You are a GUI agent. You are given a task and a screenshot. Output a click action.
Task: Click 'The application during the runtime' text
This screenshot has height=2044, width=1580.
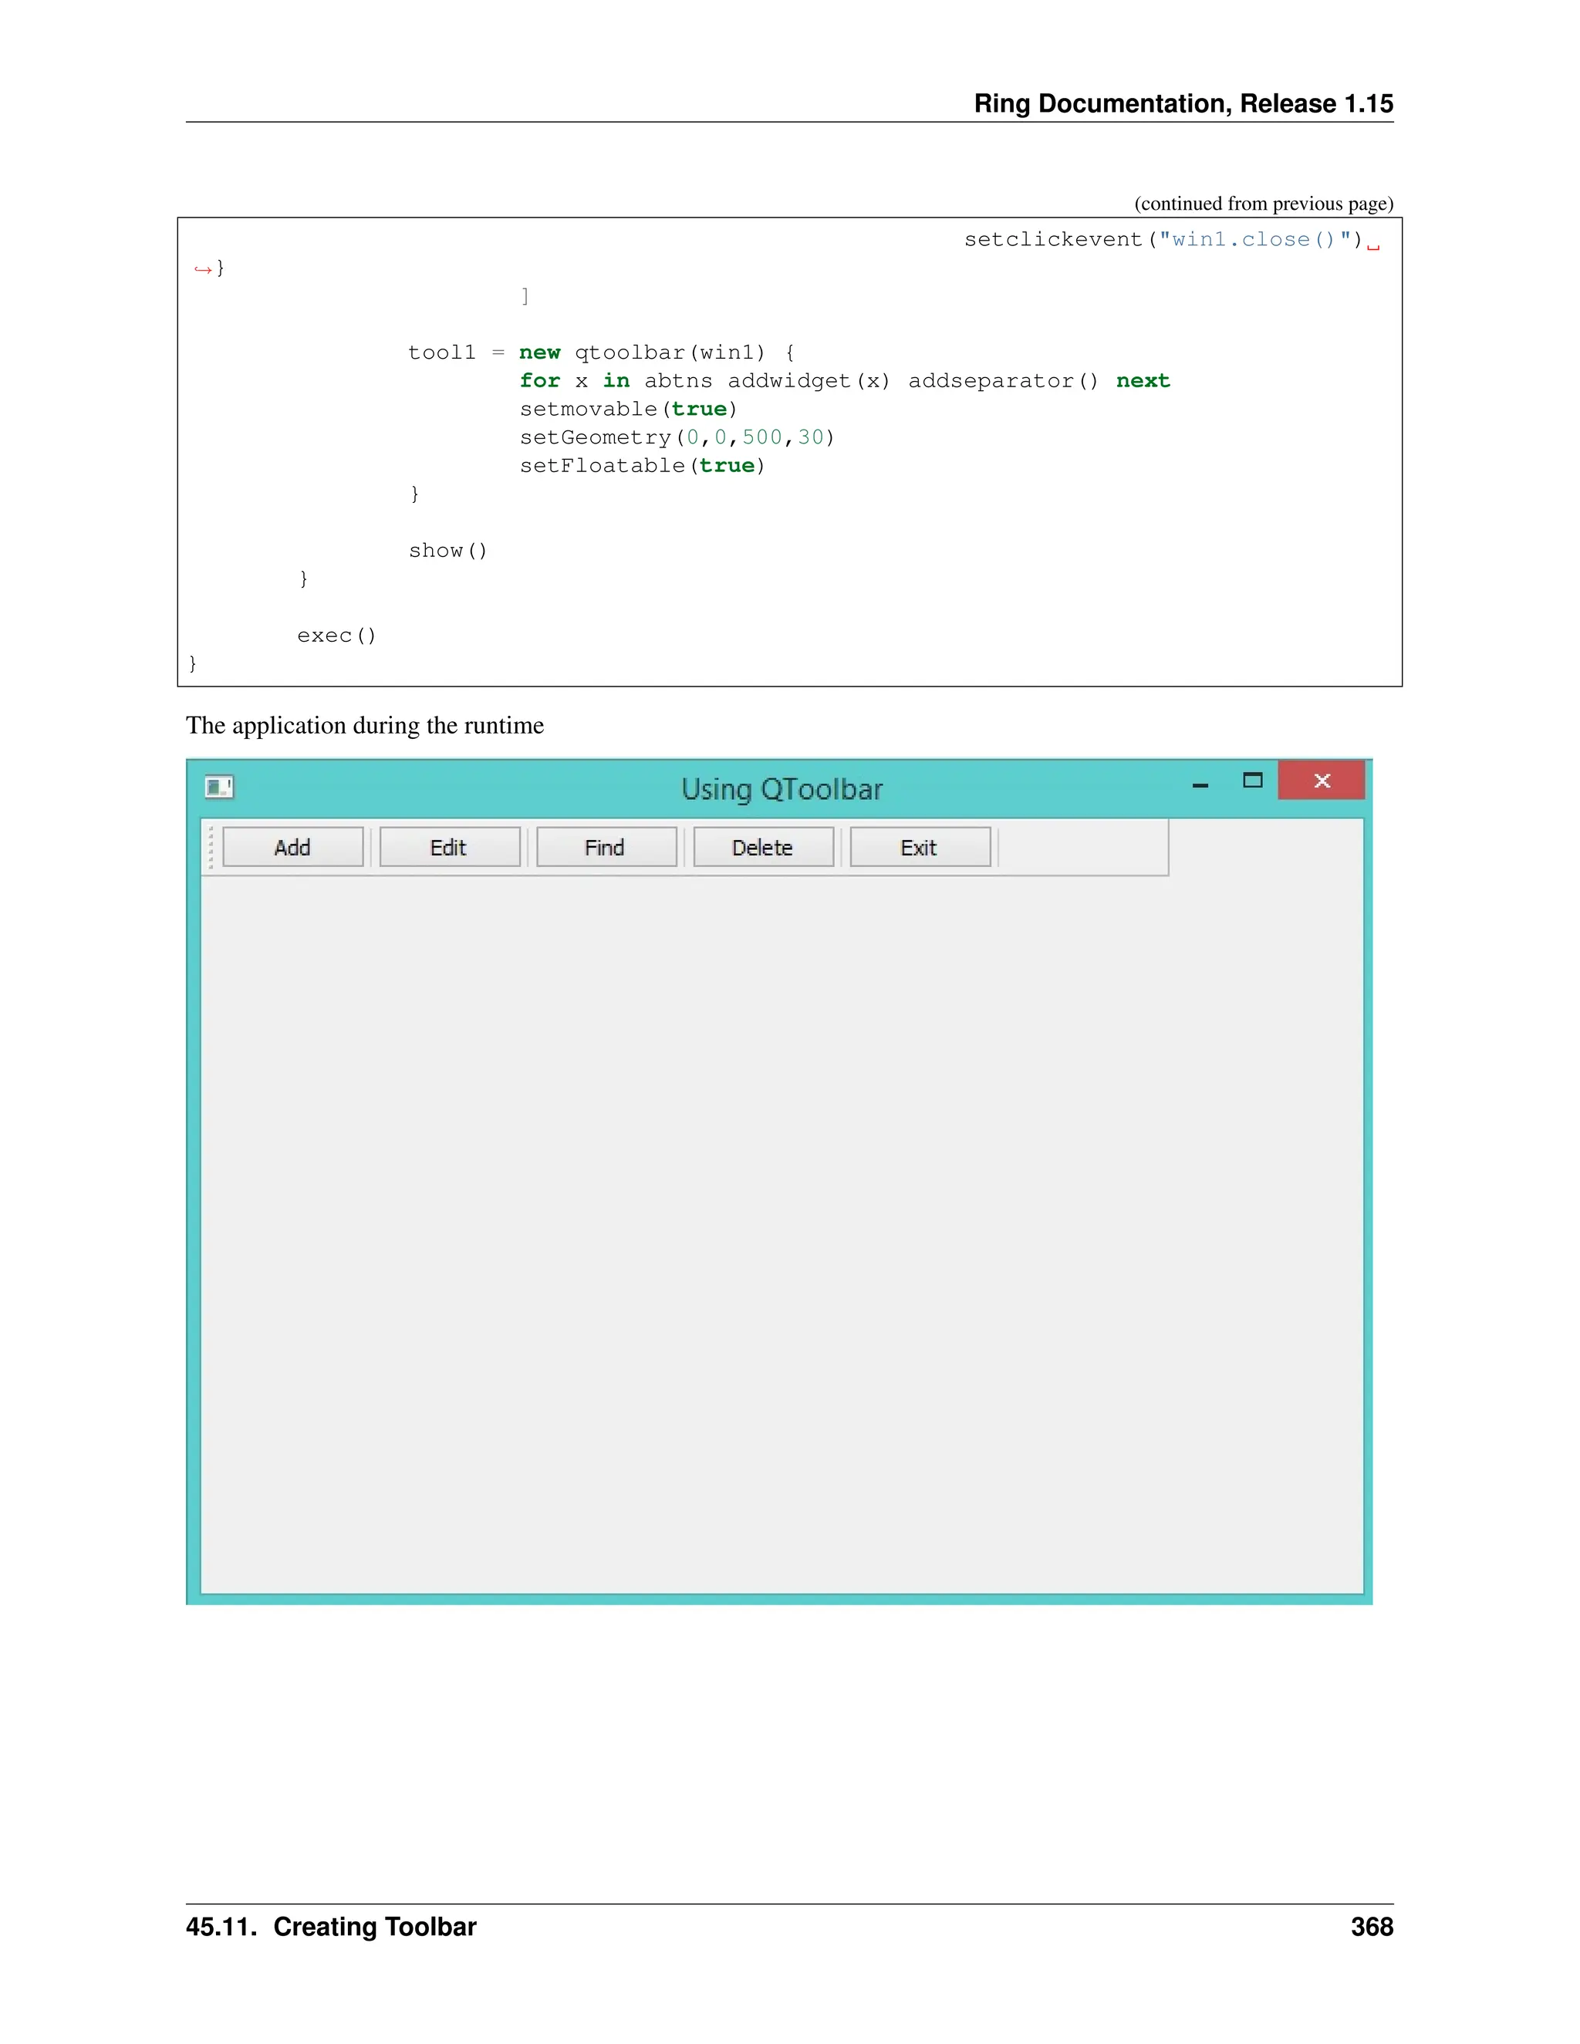tap(365, 725)
